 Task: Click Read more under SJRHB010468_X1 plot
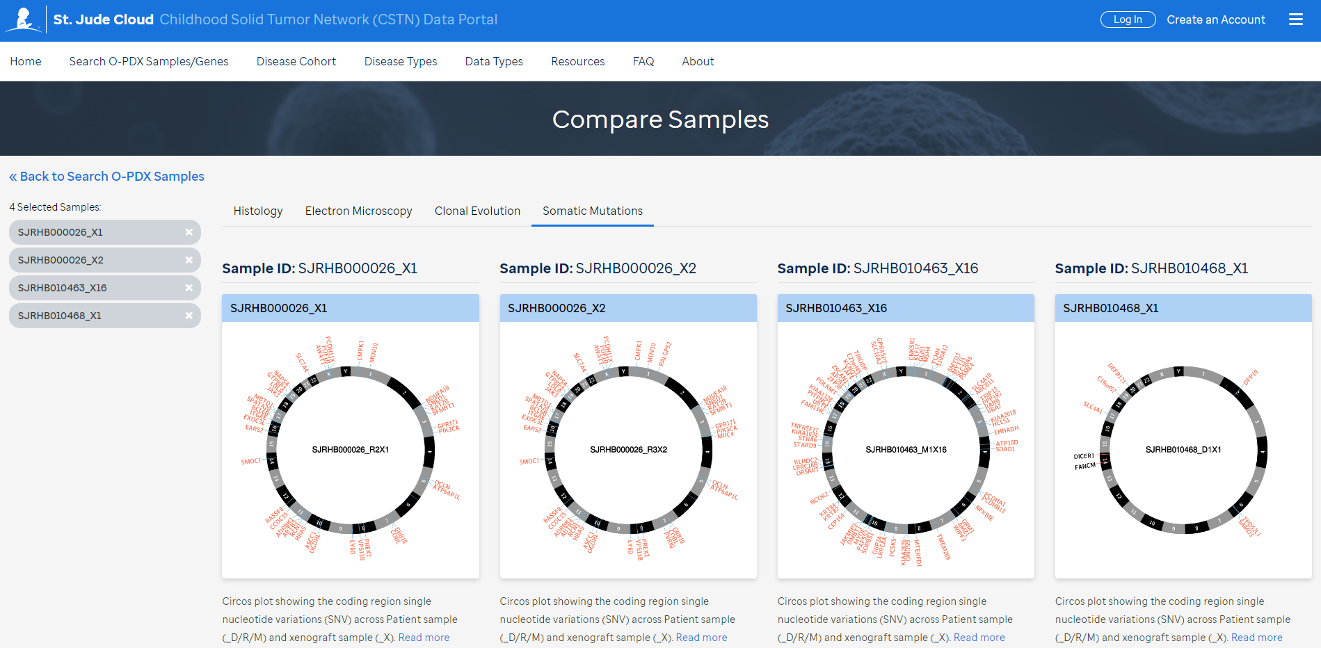pos(1256,638)
